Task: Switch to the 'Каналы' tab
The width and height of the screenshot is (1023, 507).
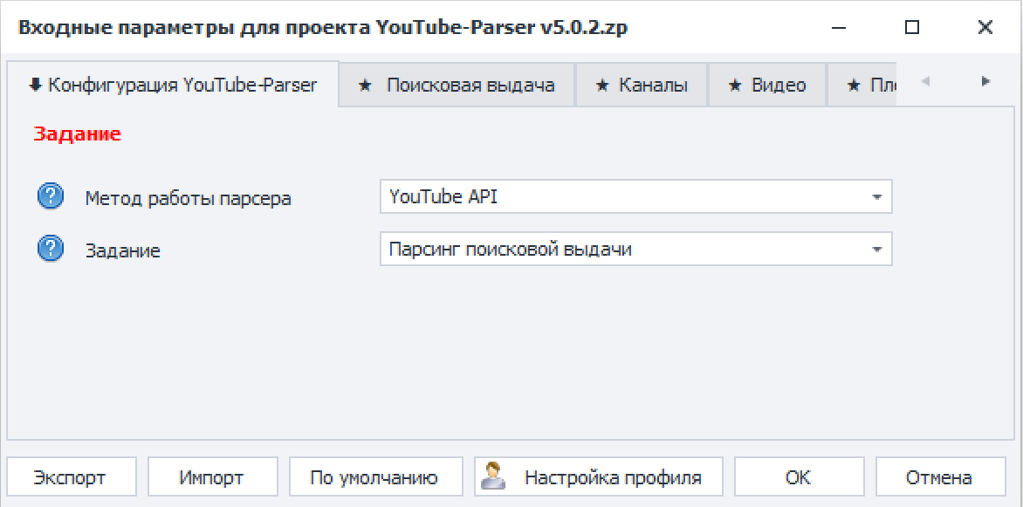Action: click(x=642, y=85)
